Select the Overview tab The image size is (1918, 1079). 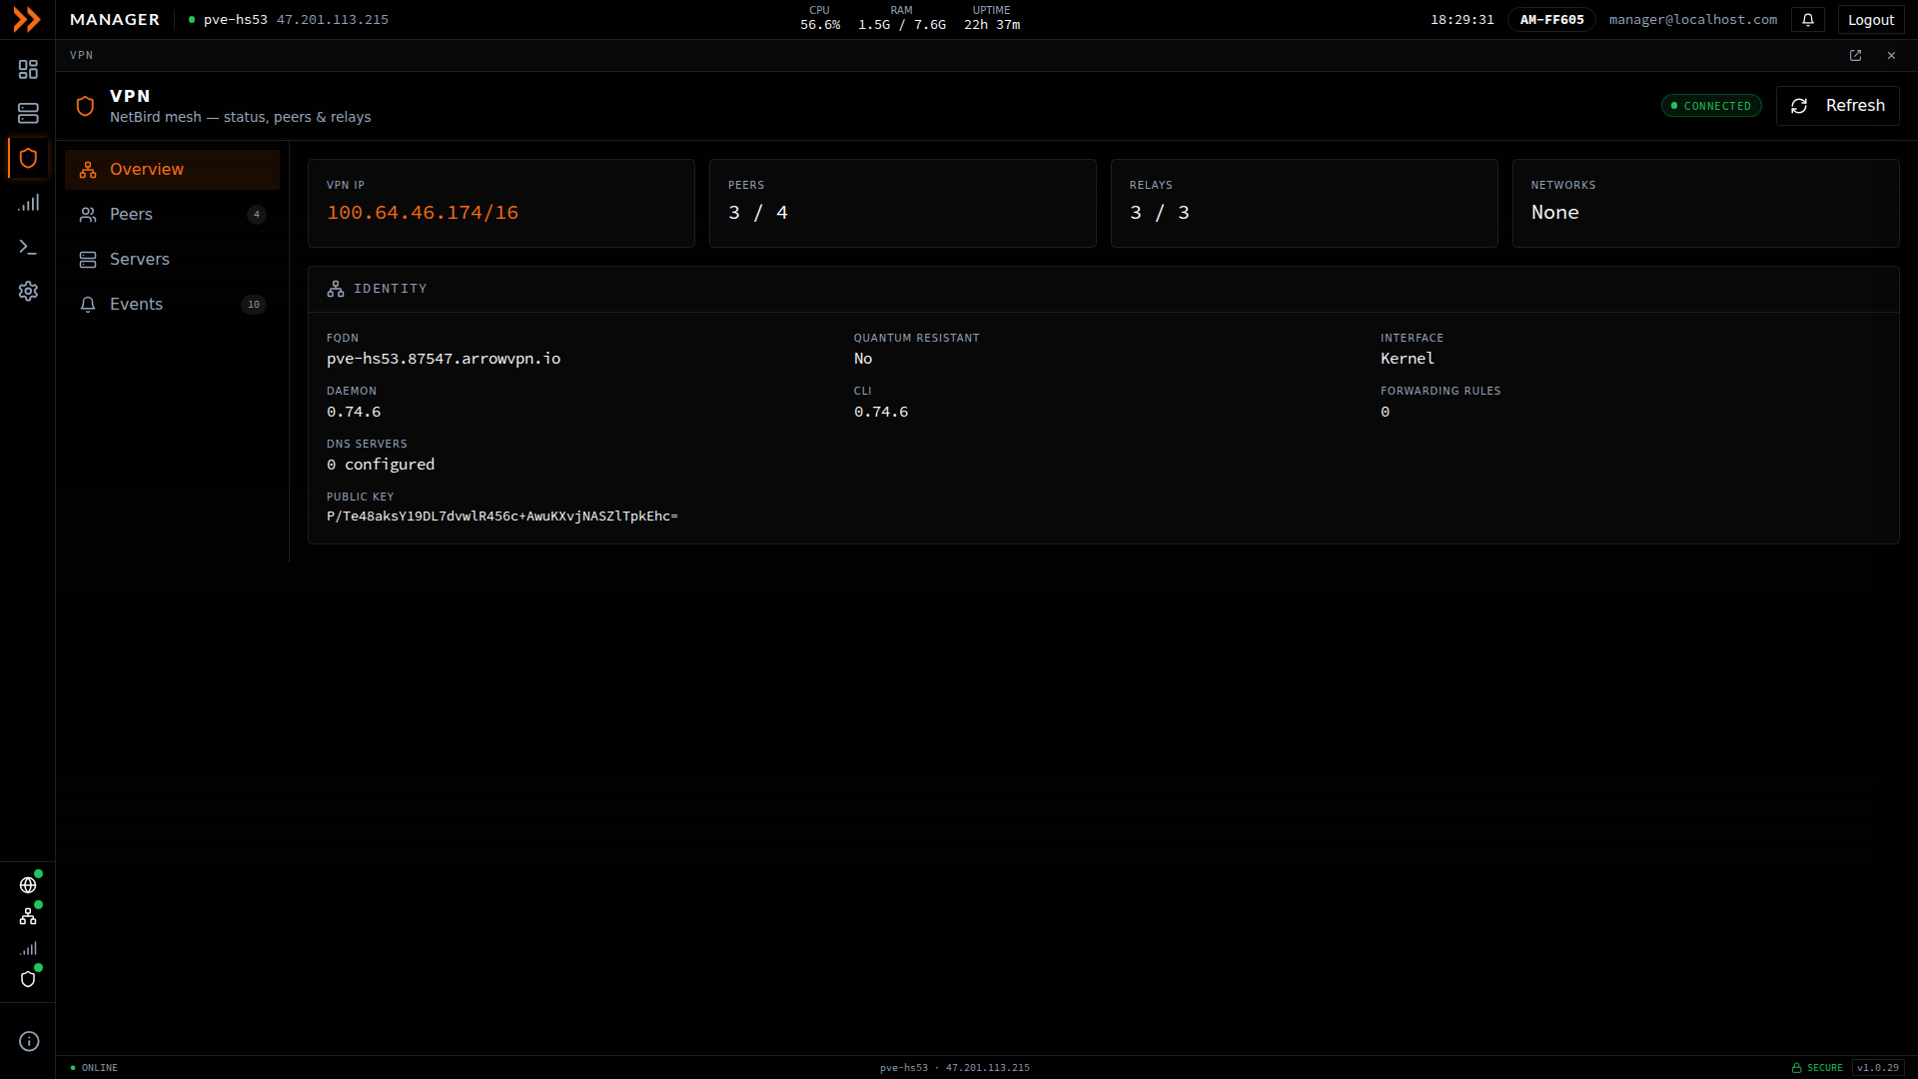pyautogui.click(x=172, y=170)
